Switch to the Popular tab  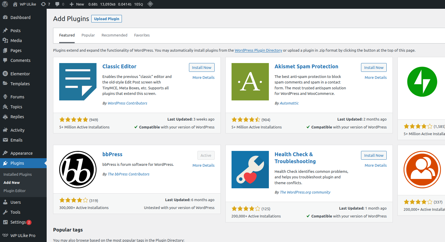point(88,35)
